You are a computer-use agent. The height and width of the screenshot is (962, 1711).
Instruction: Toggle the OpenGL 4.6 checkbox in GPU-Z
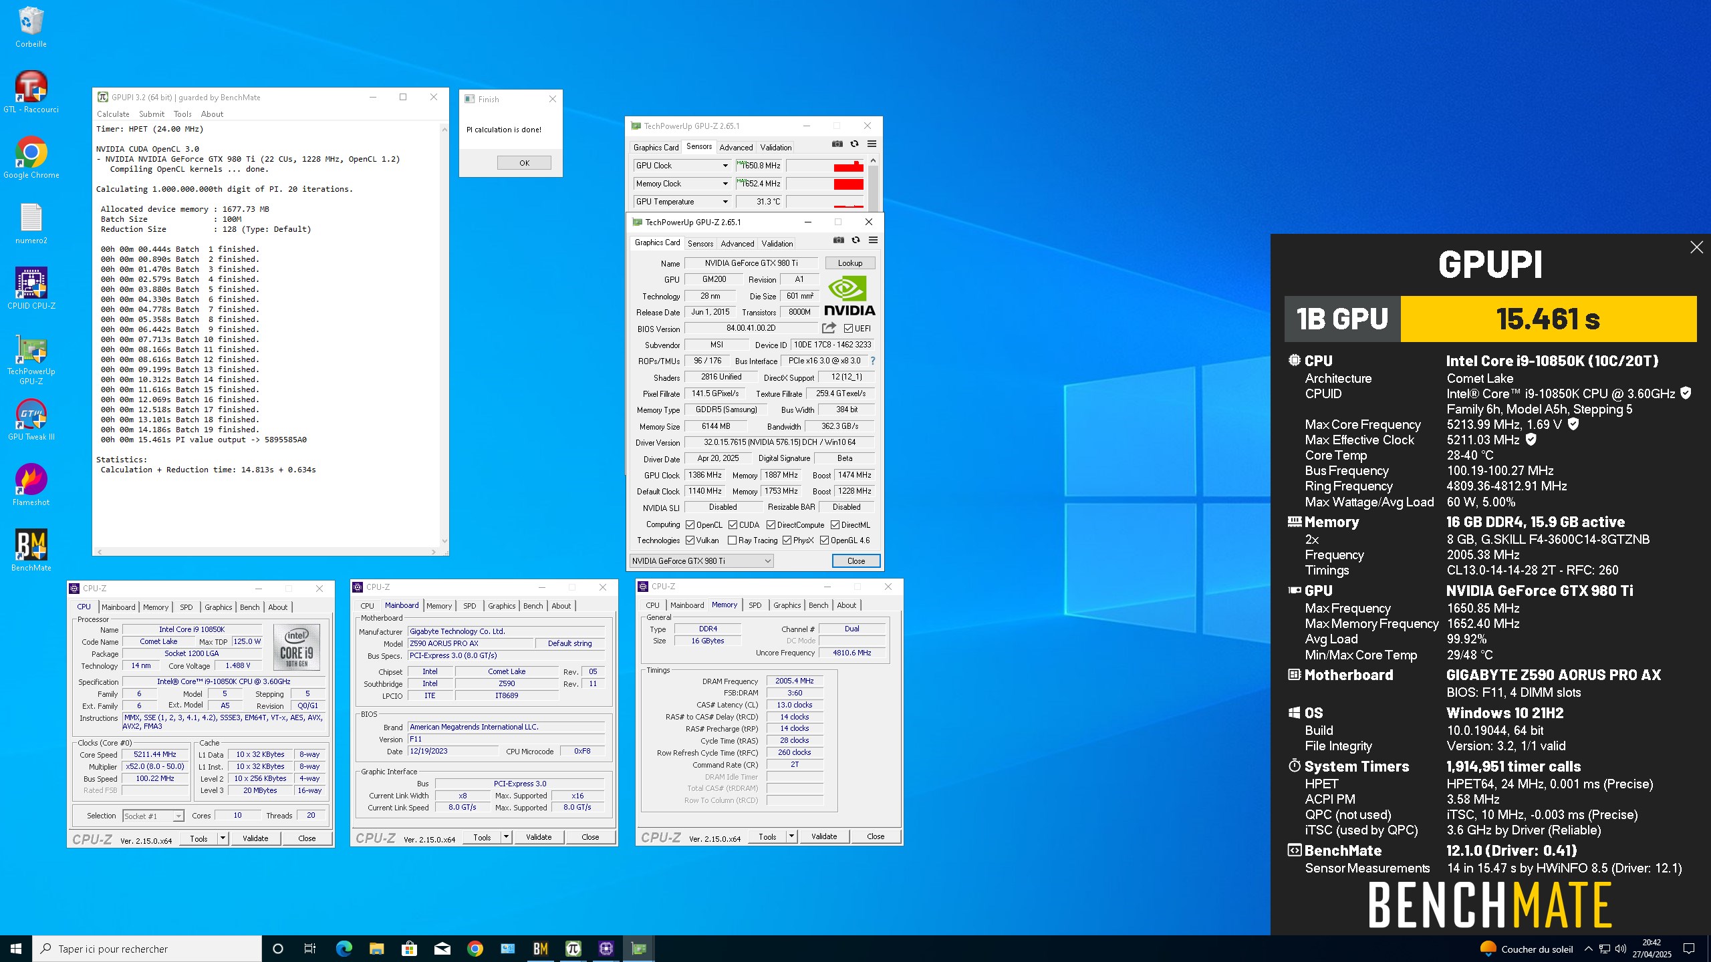pos(824,540)
